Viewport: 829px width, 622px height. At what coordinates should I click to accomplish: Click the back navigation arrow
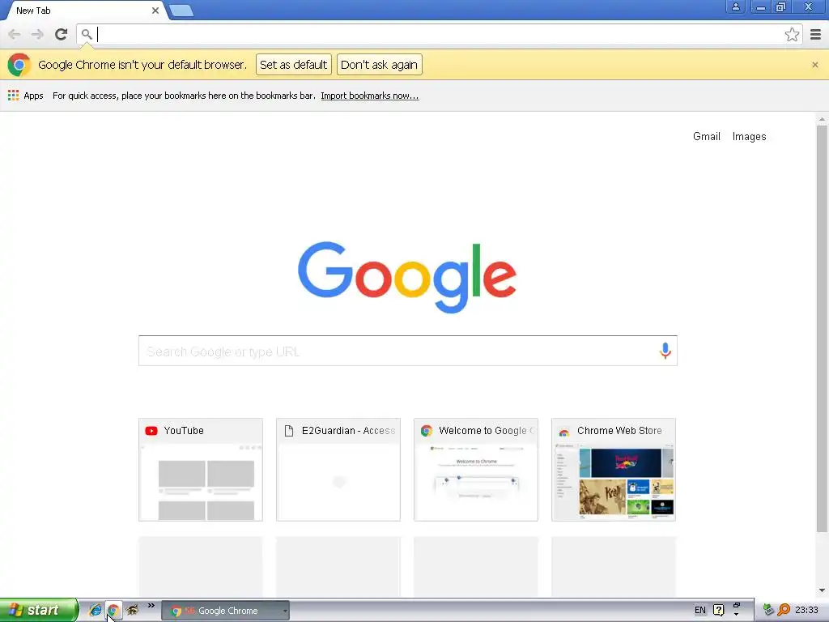tap(15, 35)
